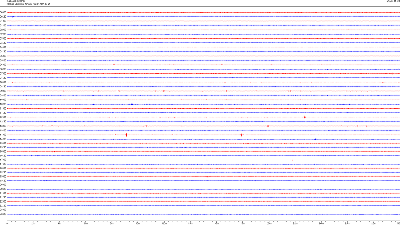Select the 14:00 trace time label
This screenshot has height=225, width=400.
coord(3,135)
